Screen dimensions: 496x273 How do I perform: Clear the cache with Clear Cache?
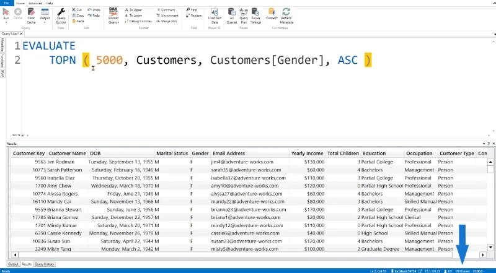coord(31,16)
